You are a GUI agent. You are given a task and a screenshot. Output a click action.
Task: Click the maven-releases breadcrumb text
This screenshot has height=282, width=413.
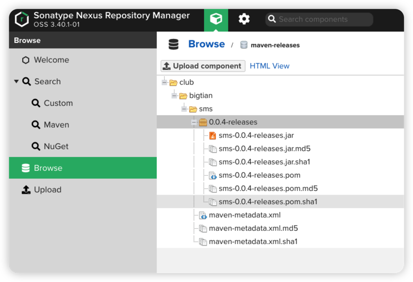point(275,45)
